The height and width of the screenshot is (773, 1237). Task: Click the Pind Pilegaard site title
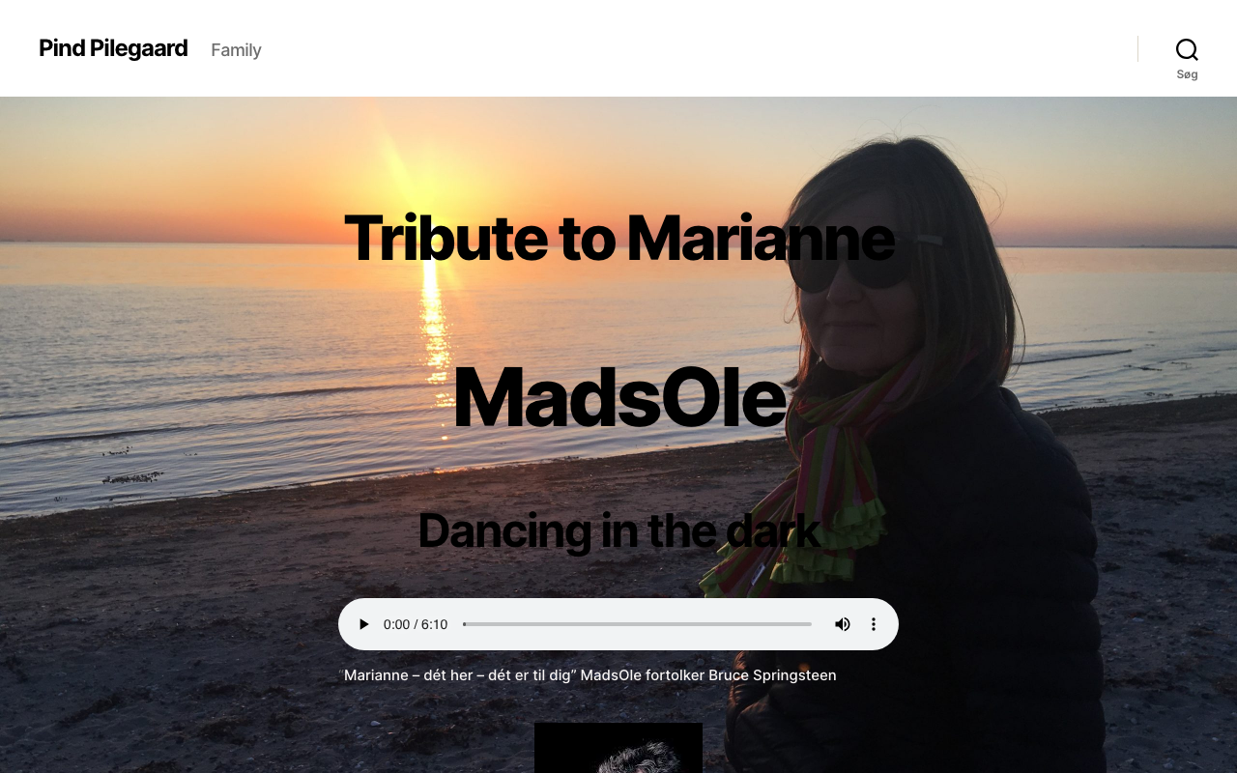coord(113,48)
